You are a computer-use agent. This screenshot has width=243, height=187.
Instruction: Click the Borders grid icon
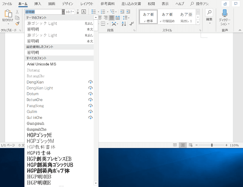pos(103,24)
